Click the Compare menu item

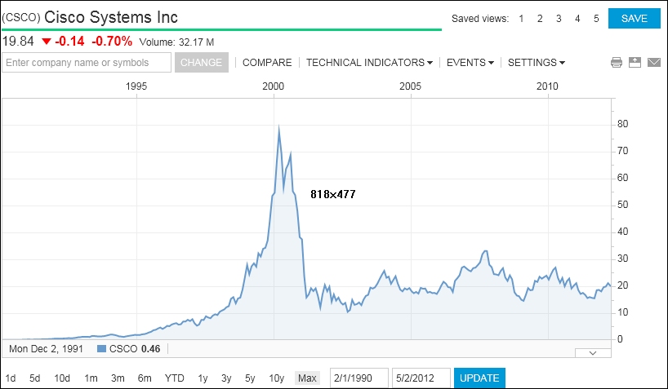pyautogui.click(x=267, y=63)
